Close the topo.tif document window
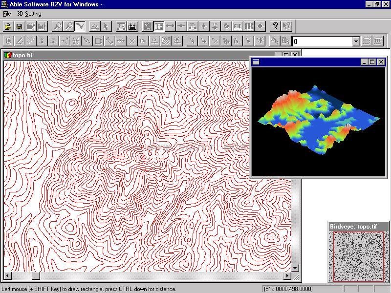Screen dimensions: 391x293 coord(295,55)
